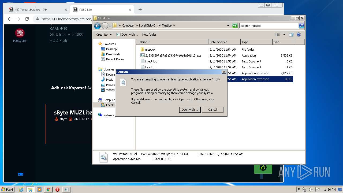Click Recent Places in navigation pane
Image resolution: width=343 pixels, height=193 pixels.
[115, 59]
